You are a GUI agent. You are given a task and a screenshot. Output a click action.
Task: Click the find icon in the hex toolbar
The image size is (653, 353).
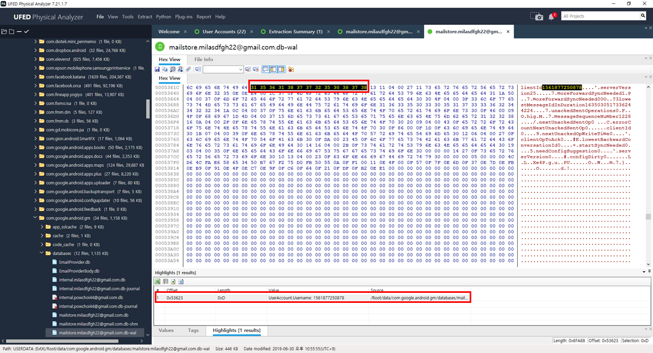[173, 69]
